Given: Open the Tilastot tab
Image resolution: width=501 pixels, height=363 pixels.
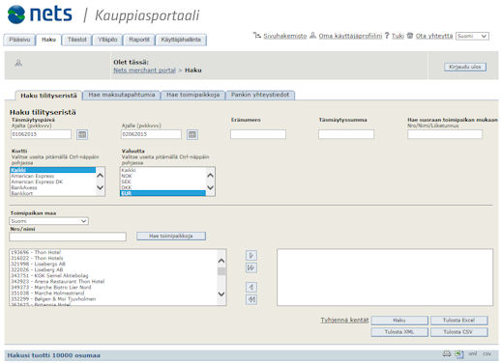Looking at the screenshot, I should click(76, 40).
